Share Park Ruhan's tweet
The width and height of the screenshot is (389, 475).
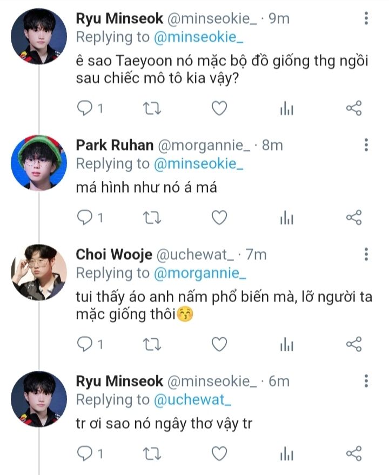[353, 218]
